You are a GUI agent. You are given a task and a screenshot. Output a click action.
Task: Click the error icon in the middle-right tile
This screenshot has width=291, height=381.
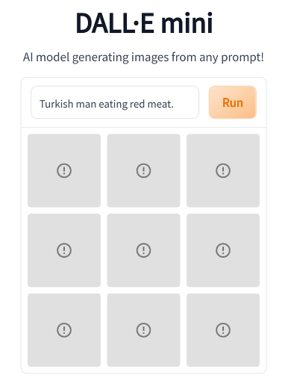tap(223, 250)
